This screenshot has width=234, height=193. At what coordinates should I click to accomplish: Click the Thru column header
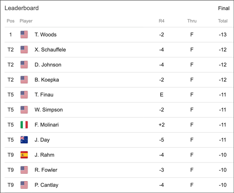(x=192, y=21)
